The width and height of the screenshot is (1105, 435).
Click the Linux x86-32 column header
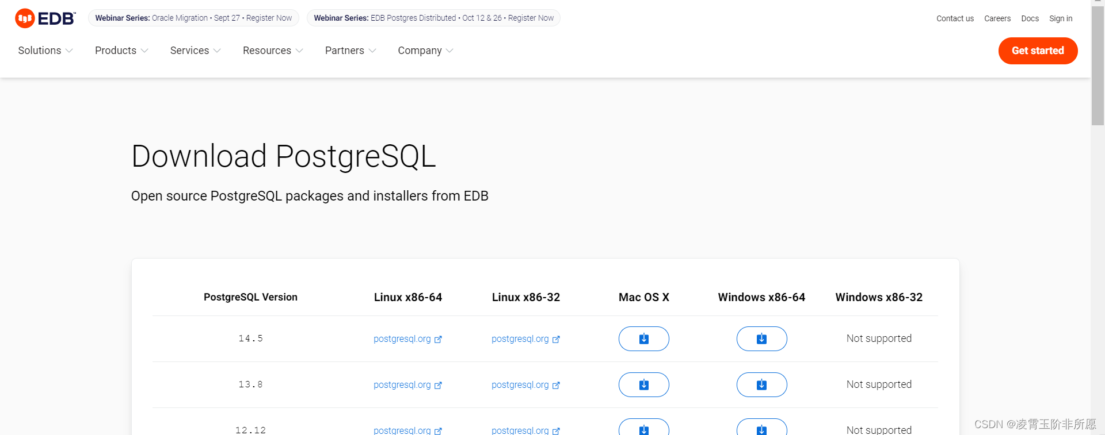click(526, 297)
